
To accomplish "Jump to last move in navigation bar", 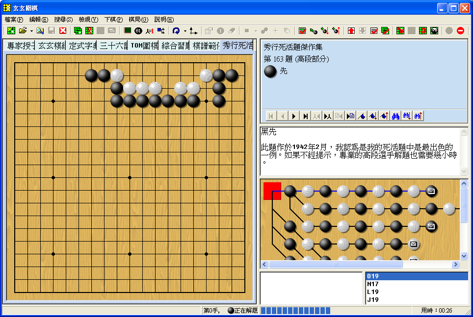I will (x=305, y=116).
